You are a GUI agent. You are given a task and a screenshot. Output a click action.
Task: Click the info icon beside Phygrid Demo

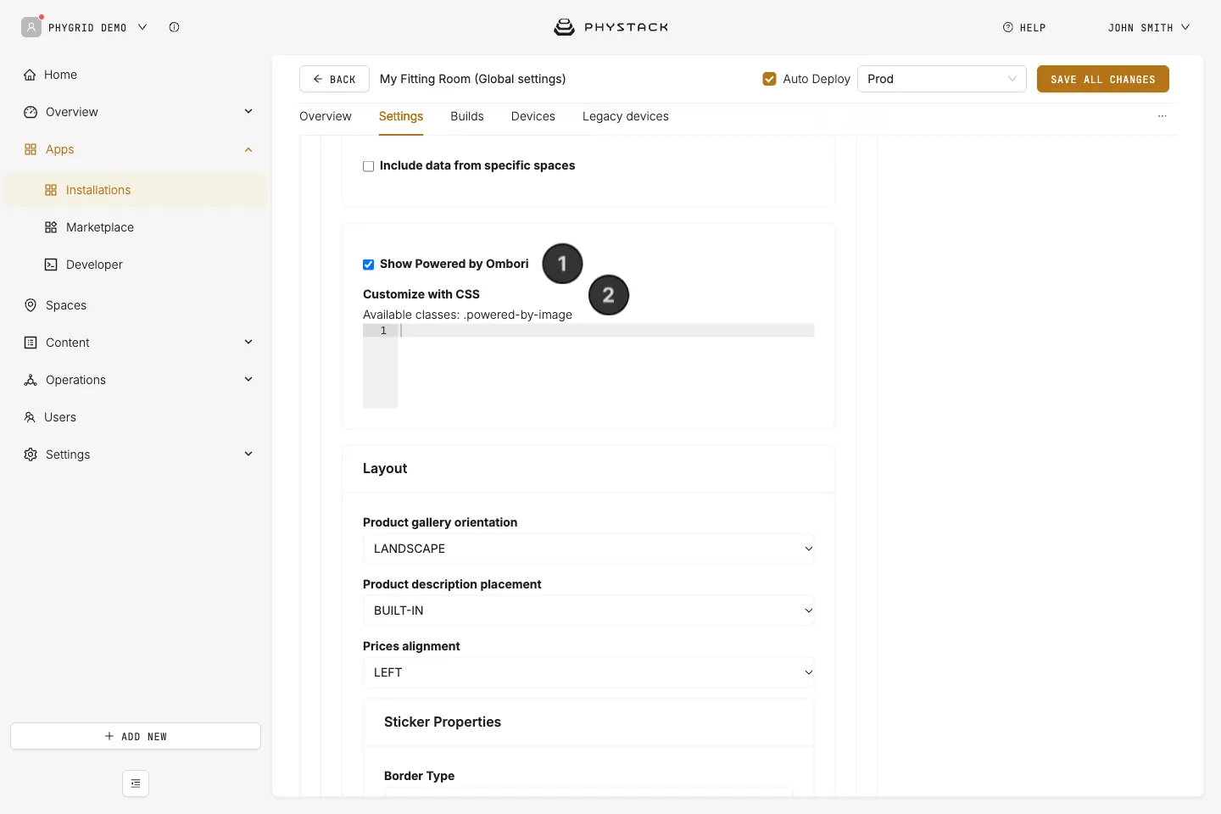coord(174,27)
